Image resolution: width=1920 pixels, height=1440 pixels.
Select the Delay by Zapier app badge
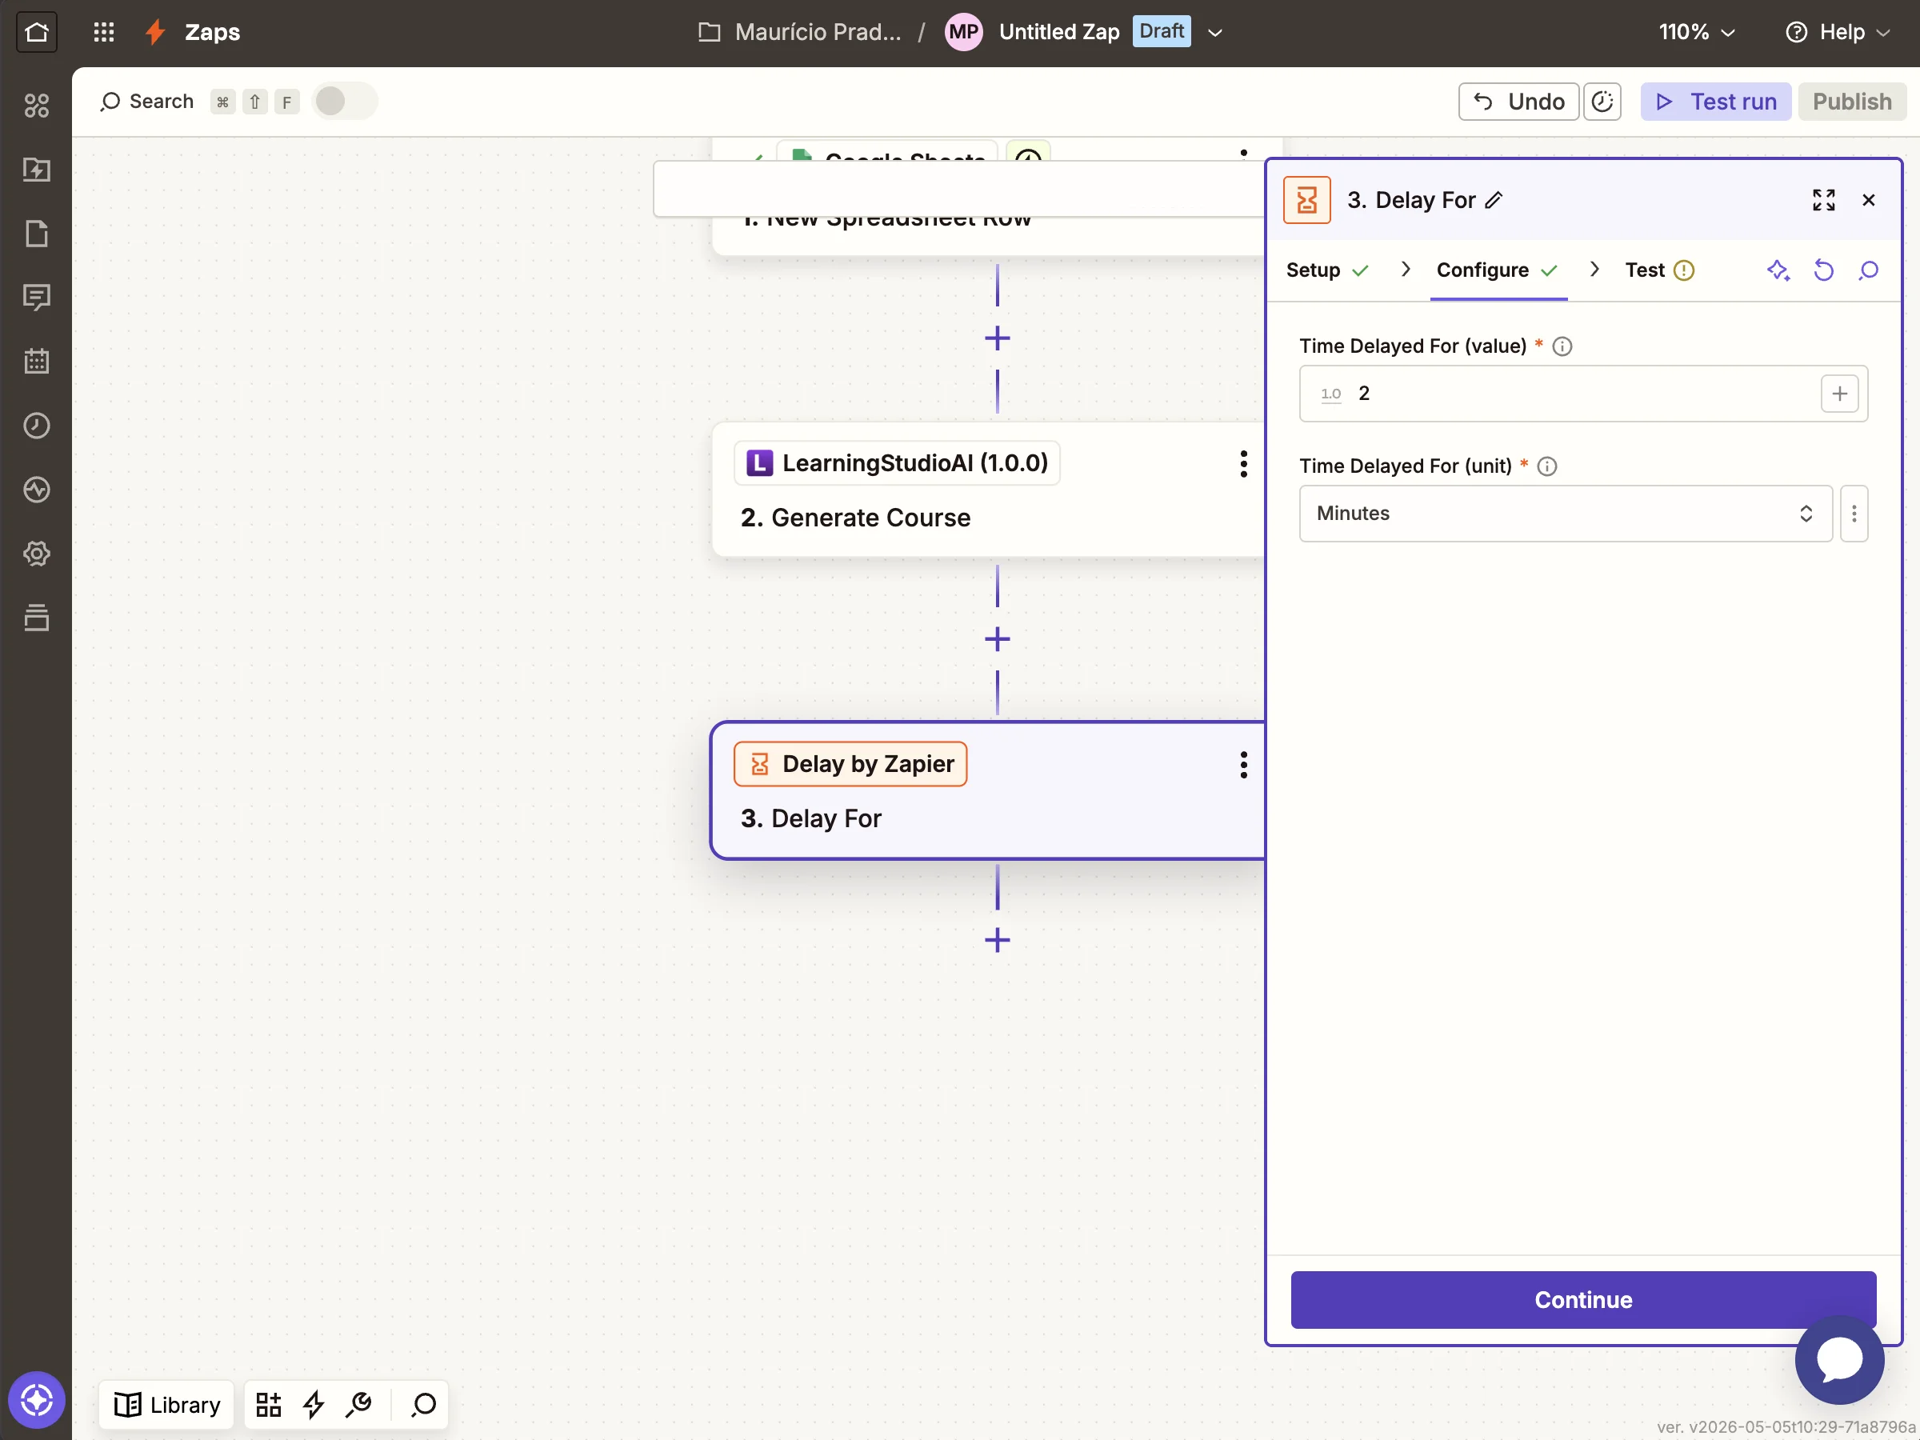[850, 764]
